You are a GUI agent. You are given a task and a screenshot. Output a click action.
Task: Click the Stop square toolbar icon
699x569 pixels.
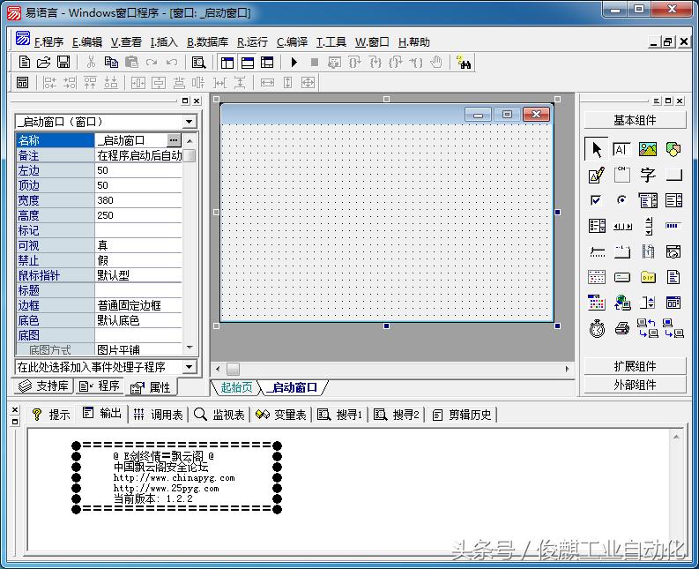coord(315,62)
